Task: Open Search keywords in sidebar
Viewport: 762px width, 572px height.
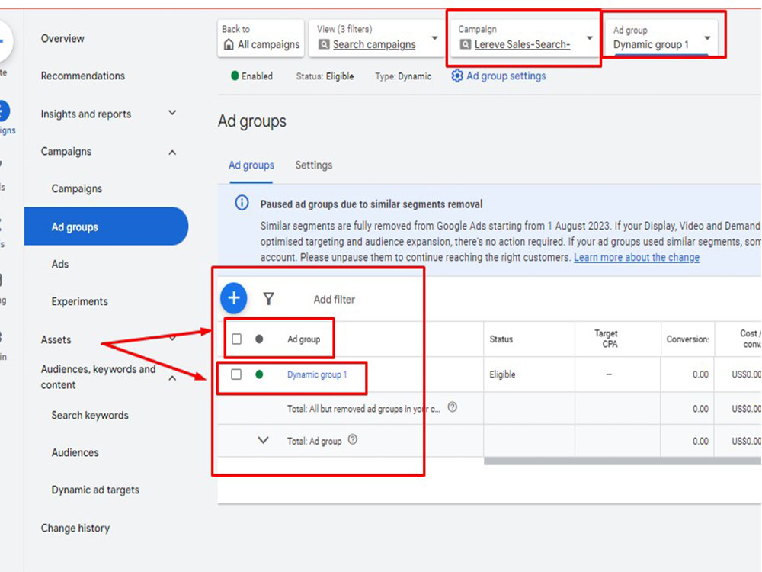Action: pyautogui.click(x=90, y=416)
